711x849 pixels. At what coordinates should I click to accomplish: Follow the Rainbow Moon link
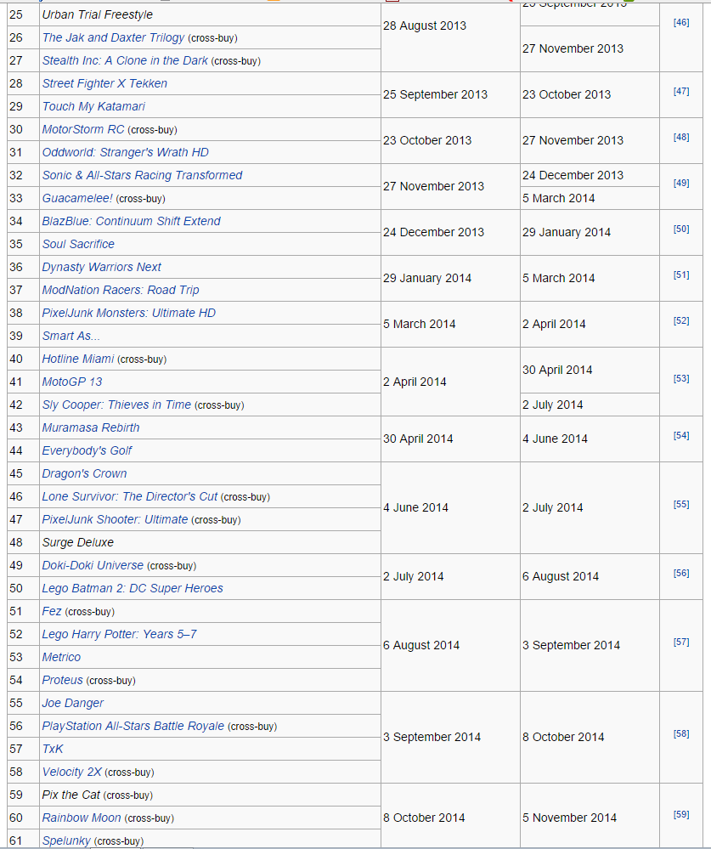(x=82, y=818)
